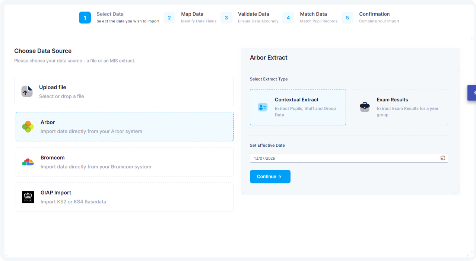Go to the Validate Data step

click(x=250, y=17)
